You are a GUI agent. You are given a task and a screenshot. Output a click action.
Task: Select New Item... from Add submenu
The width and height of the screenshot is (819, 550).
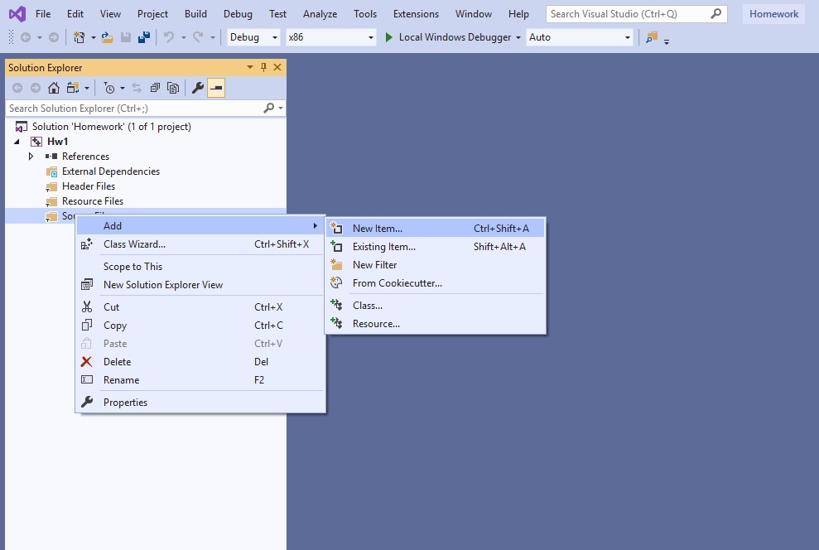[x=435, y=229]
